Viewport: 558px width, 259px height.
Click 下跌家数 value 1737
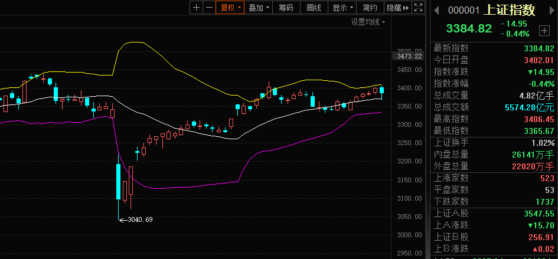coord(545,202)
